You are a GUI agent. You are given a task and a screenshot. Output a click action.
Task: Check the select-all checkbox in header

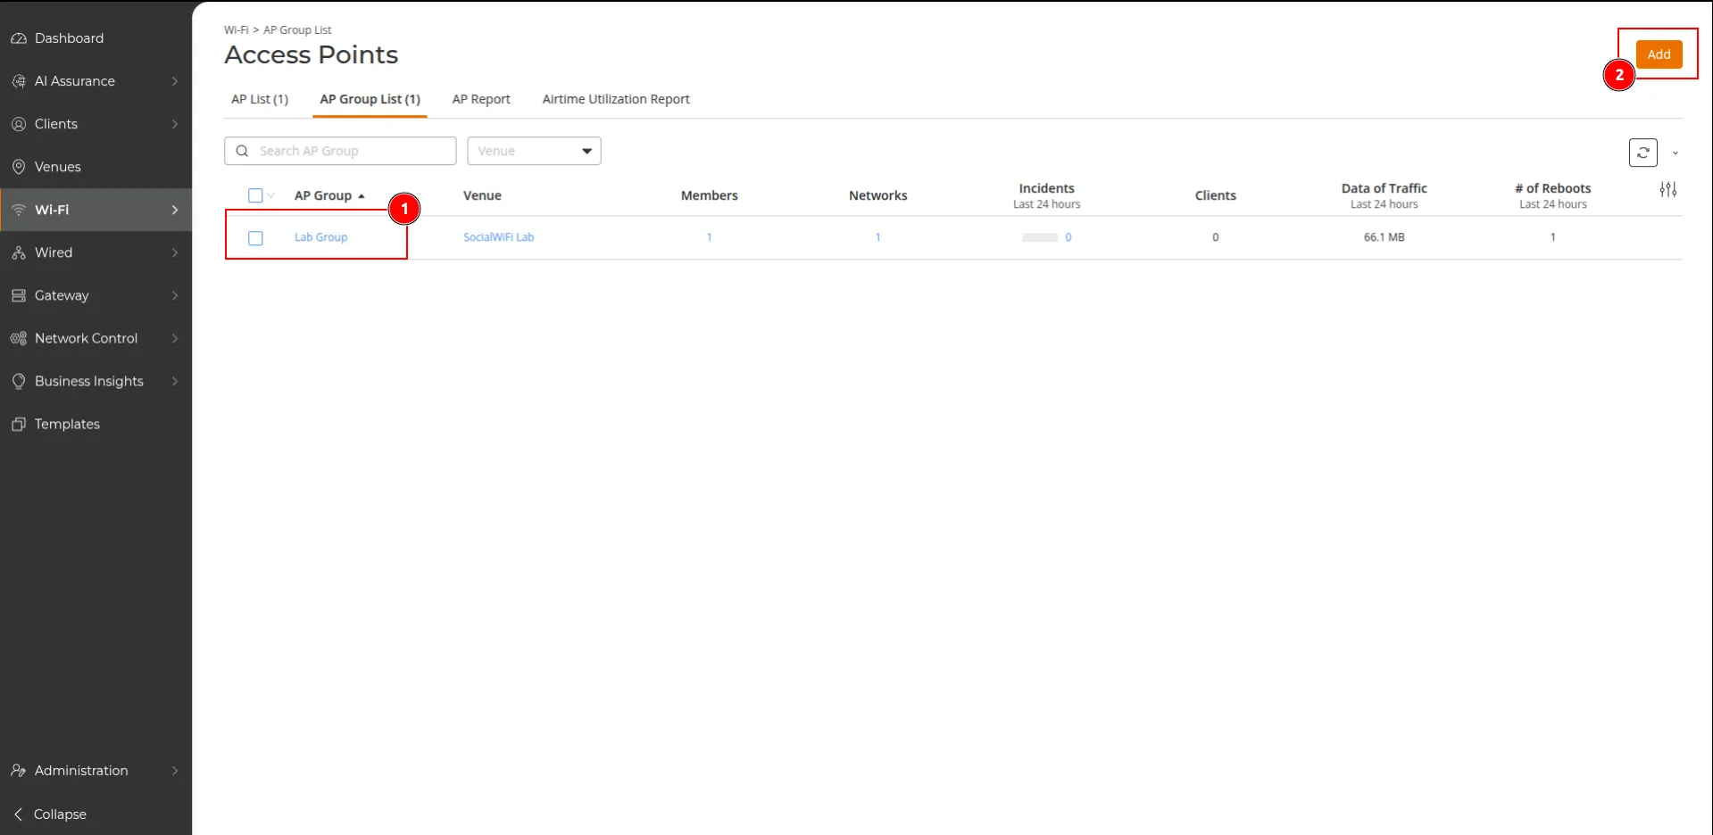[x=255, y=195]
